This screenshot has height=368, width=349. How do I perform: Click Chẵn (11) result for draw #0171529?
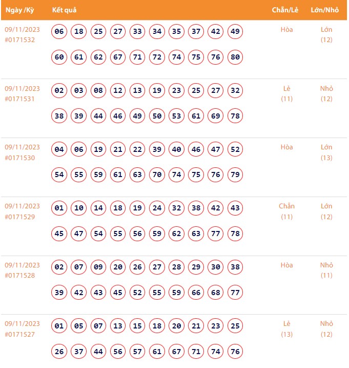[287, 211]
